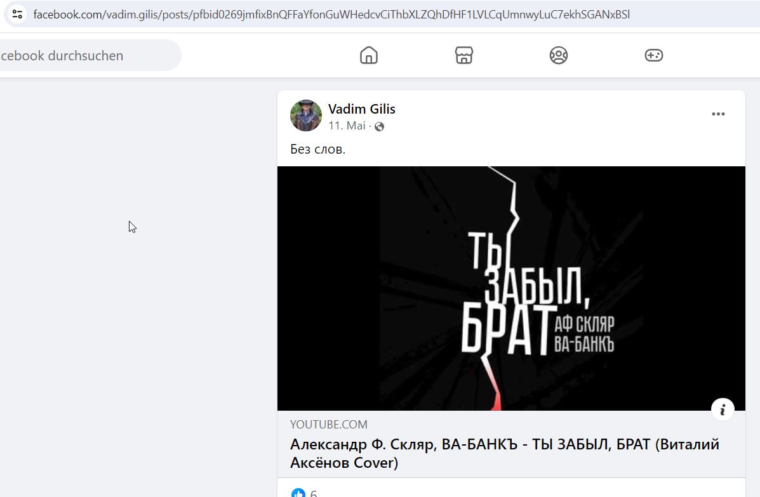Viewport: 760px width, 497px height.
Task: Click the browser address bar URL
Action: click(x=331, y=15)
